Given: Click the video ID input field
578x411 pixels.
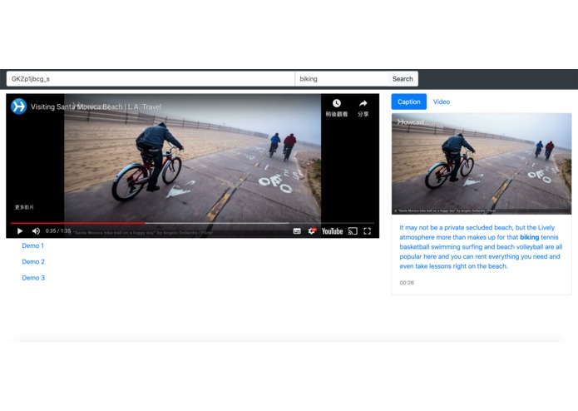Looking at the screenshot, I should (x=151, y=79).
